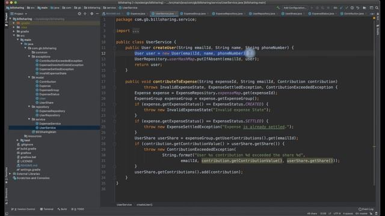This screenshot has width=385, height=216.
Task: Open Scratches and Consoles node
Action: pyautogui.click(x=33, y=178)
